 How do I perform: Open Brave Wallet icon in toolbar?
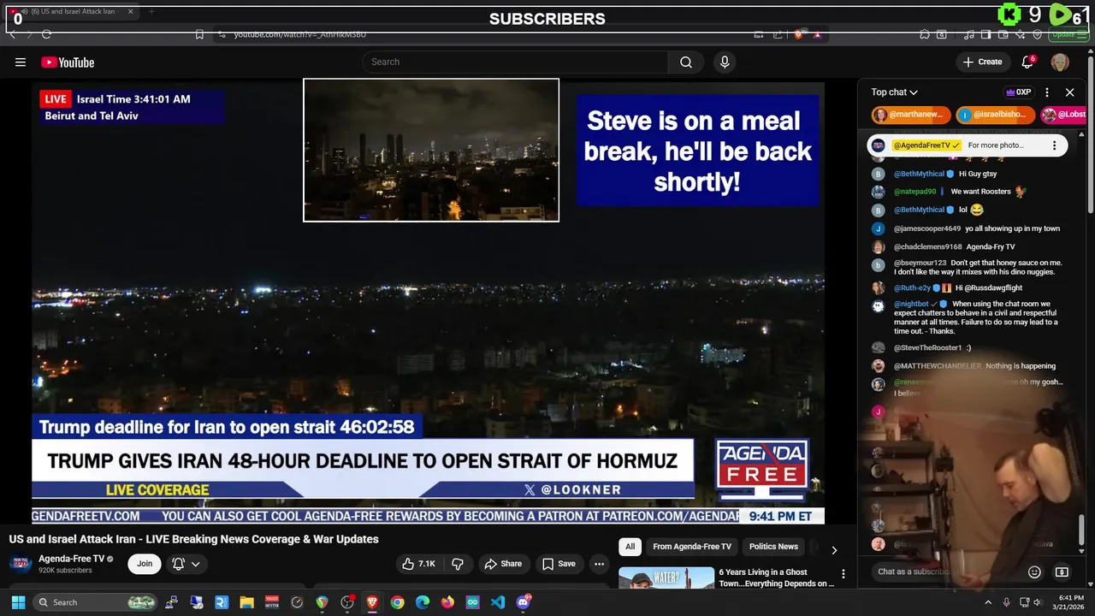tap(1003, 34)
